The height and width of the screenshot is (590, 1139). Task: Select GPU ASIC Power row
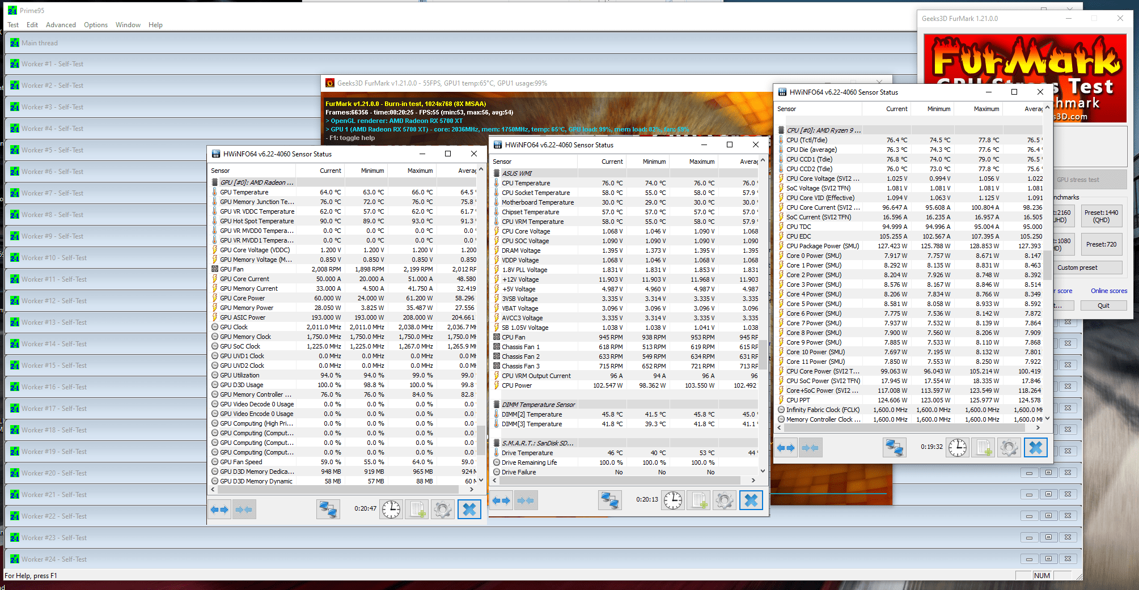344,317
